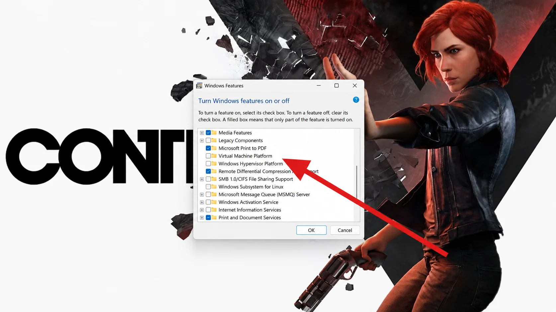Minimize the Windows Features dialog
This screenshot has height=312, width=556.
click(319, 86)
